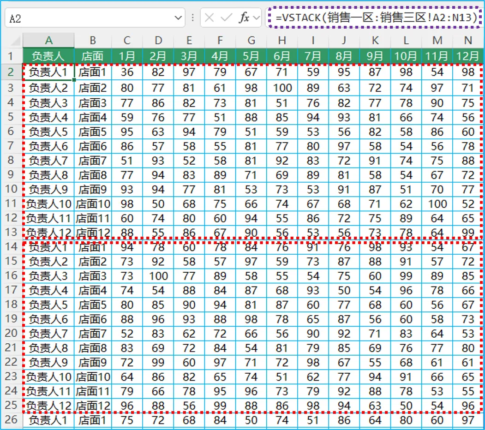The image size is (485, 430).
Task: Select column A header
Action: tap(48, 41)
